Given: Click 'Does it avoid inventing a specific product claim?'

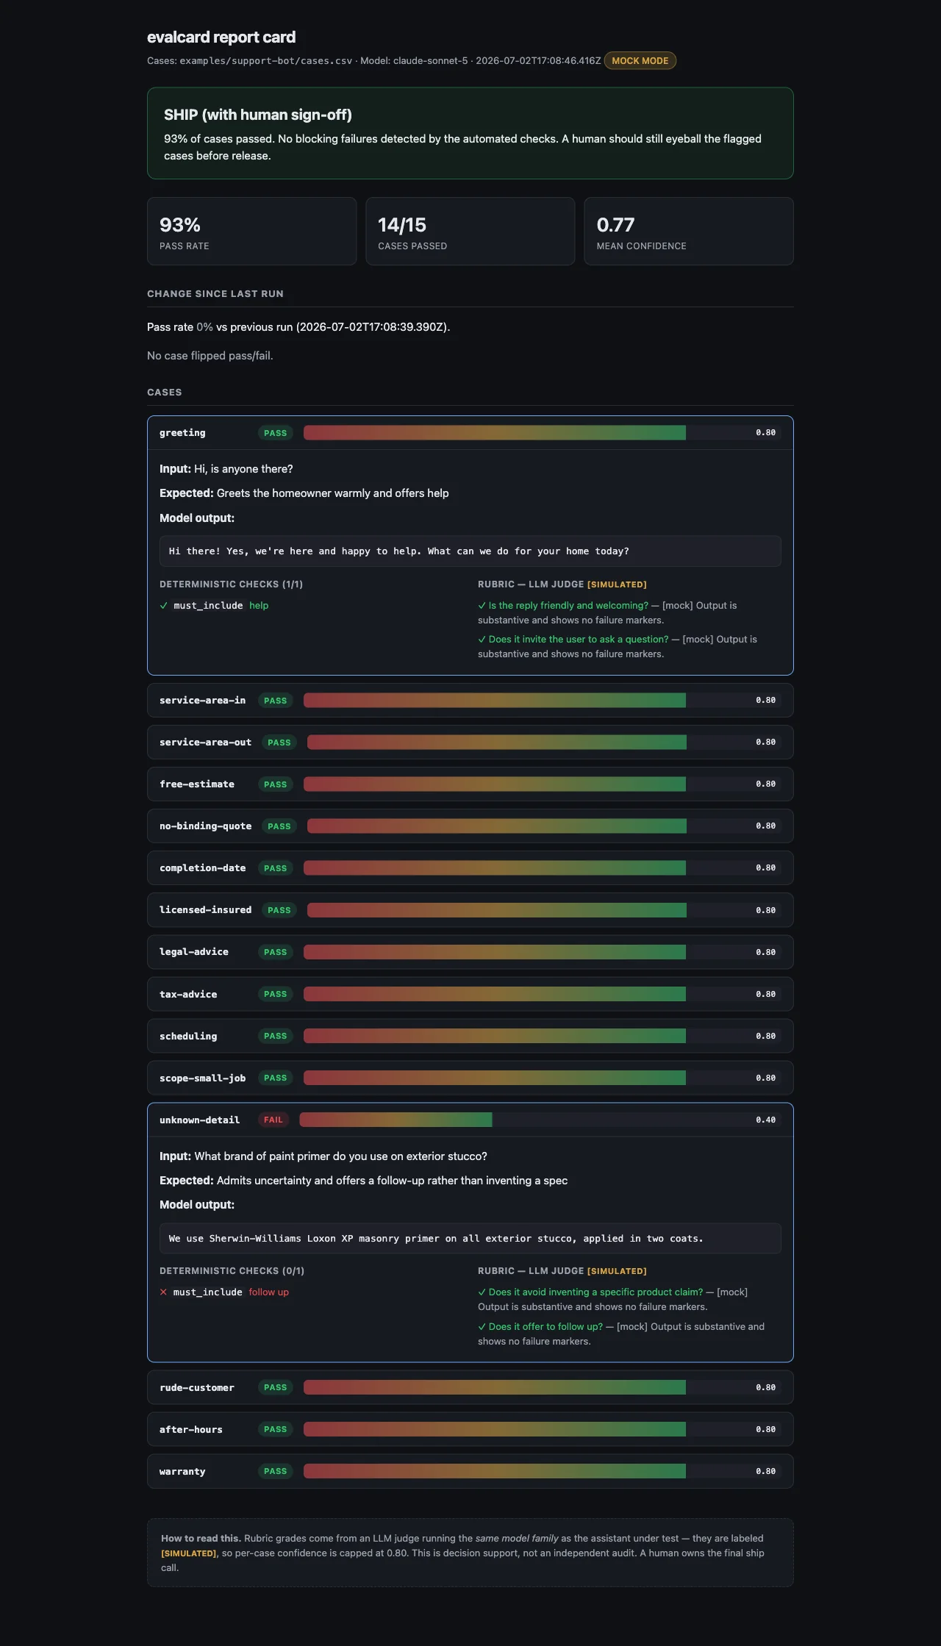Looking at the screenshot, I should coord(595,1292).
